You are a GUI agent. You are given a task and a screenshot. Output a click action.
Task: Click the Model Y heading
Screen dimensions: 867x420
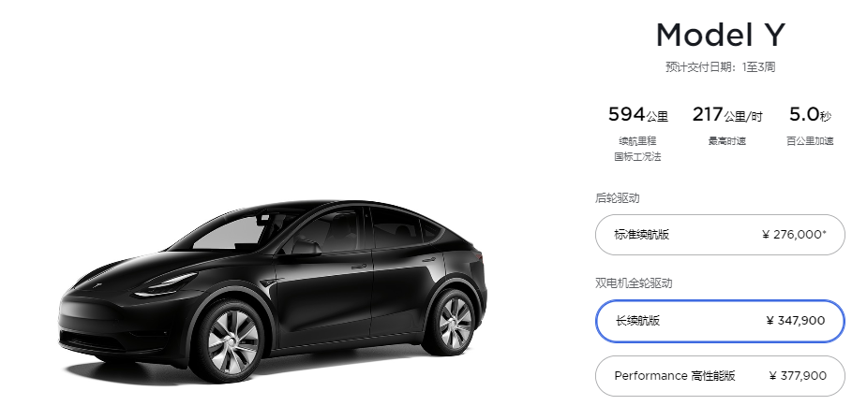click(x=721, y=35)
